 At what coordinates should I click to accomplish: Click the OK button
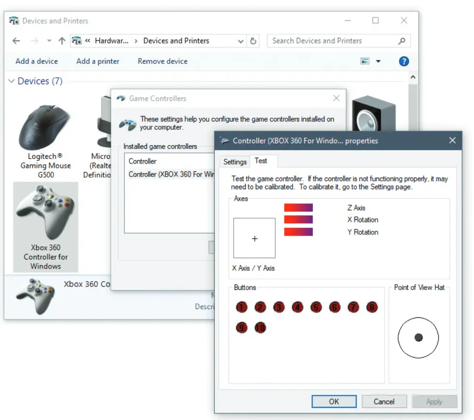pos(334,402)
